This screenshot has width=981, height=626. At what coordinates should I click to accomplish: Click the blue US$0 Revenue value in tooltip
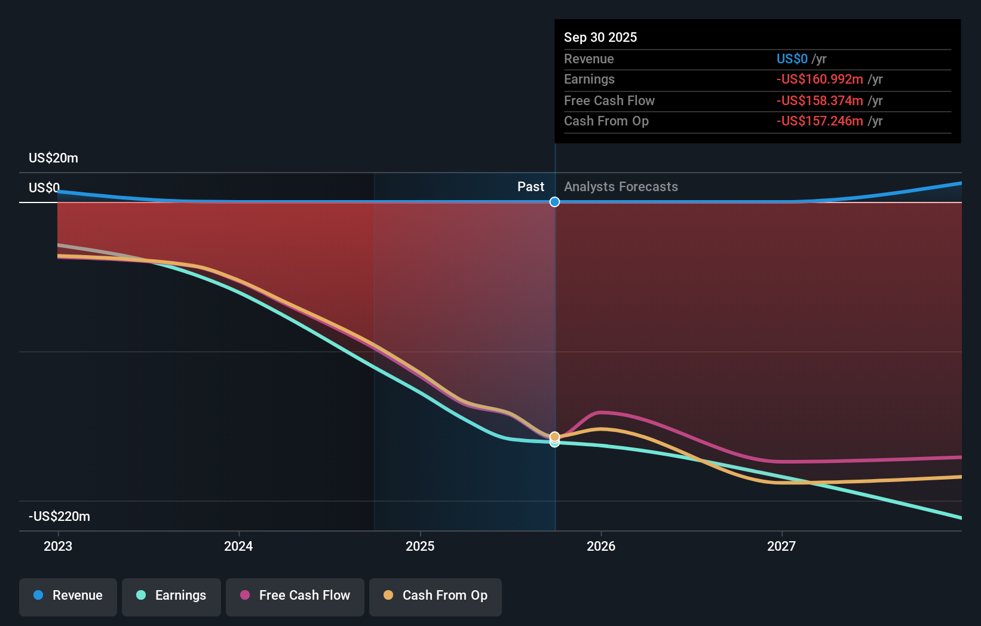tap(790, 59)
